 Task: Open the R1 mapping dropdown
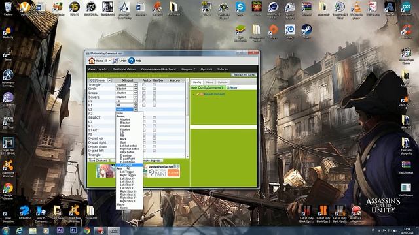(x=136, y=105)
